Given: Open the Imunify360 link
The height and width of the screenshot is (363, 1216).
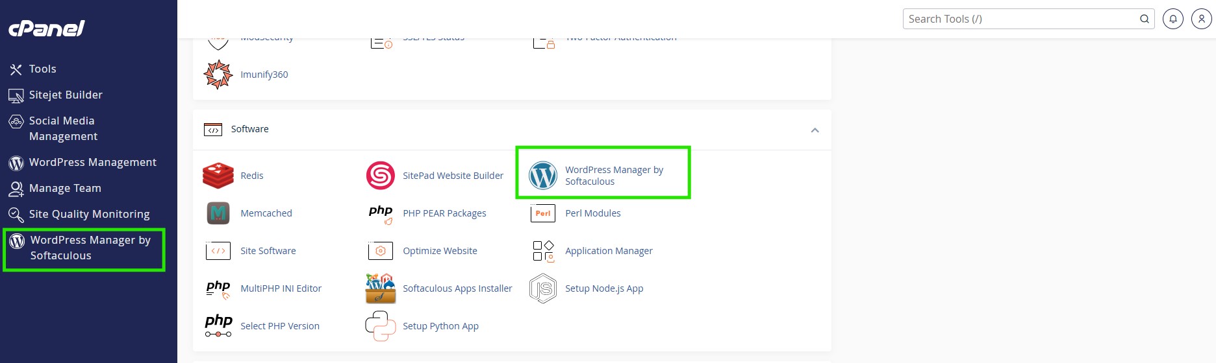Looking at the screenshot, I should pos(264,75).
